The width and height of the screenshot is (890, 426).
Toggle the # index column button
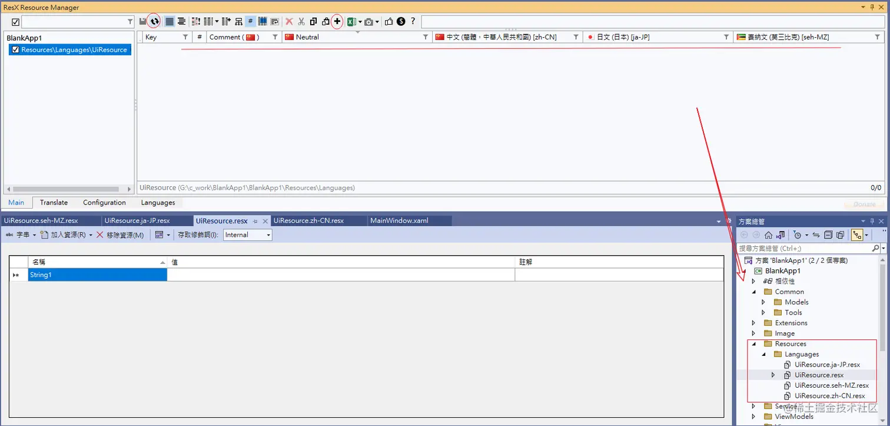pyautogui.click(x=250, y=21)
